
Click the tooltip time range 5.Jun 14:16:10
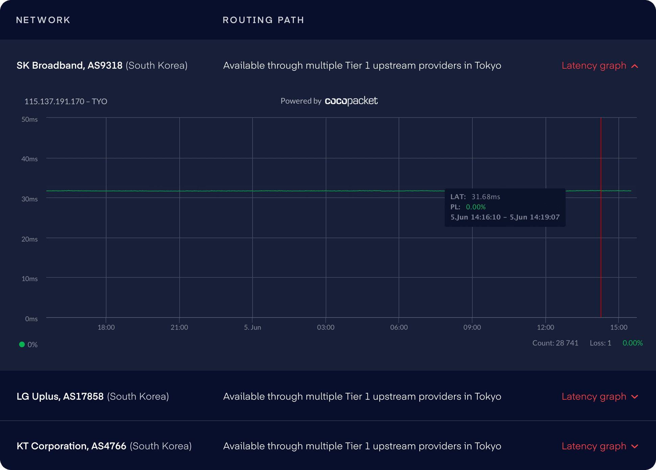point(475,217)
